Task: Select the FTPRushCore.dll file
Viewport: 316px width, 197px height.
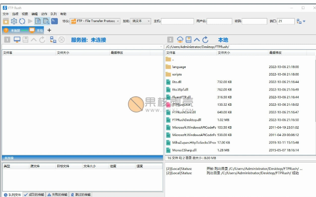Action: 240,112
